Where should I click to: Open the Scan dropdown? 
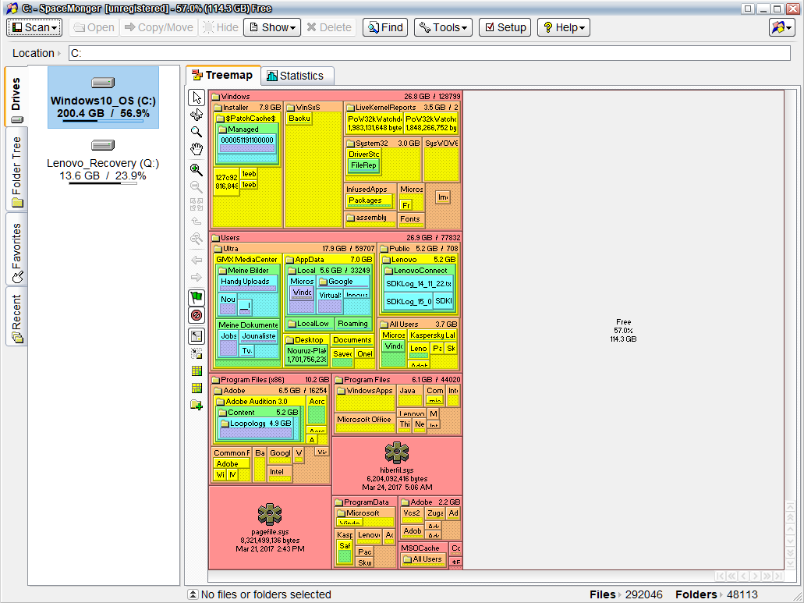pyautogui.click(x=34, y=27)
